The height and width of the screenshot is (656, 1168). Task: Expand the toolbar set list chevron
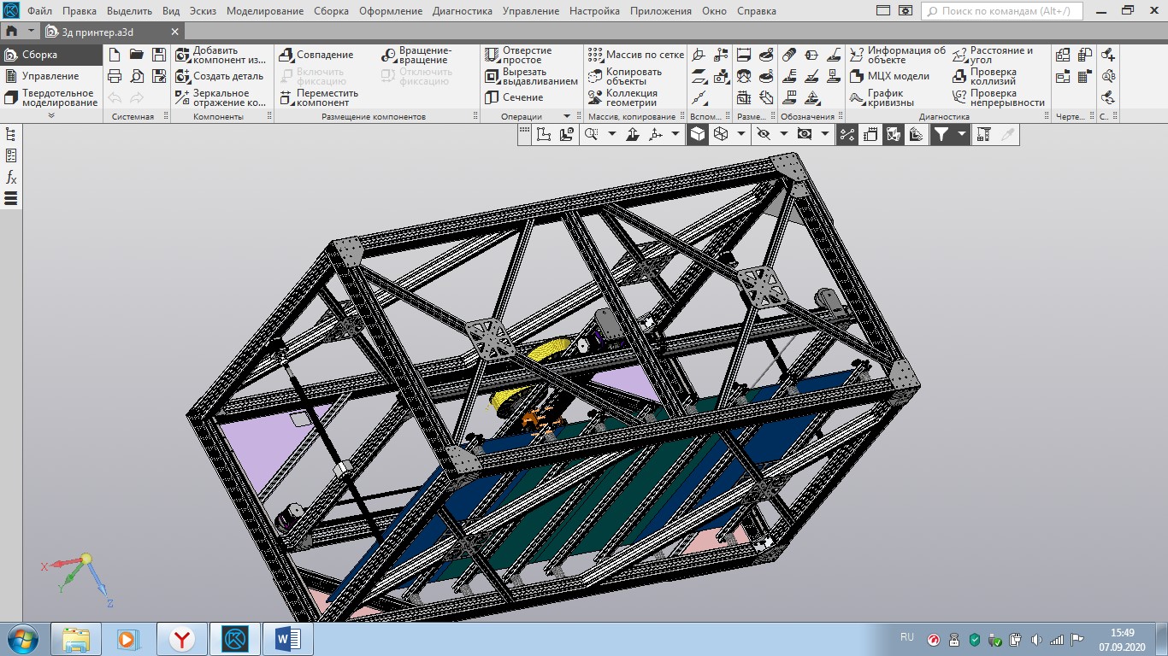click(x=51, y=115)
